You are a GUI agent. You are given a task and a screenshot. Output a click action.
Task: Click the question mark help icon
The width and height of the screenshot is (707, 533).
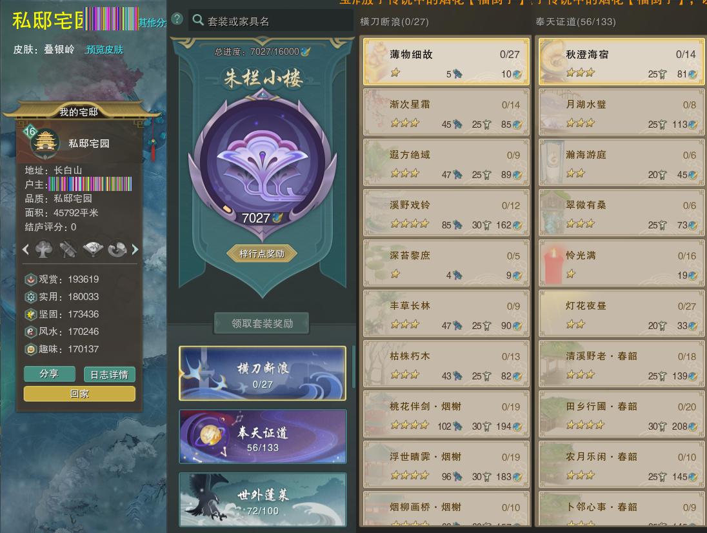tap(177, 19)
